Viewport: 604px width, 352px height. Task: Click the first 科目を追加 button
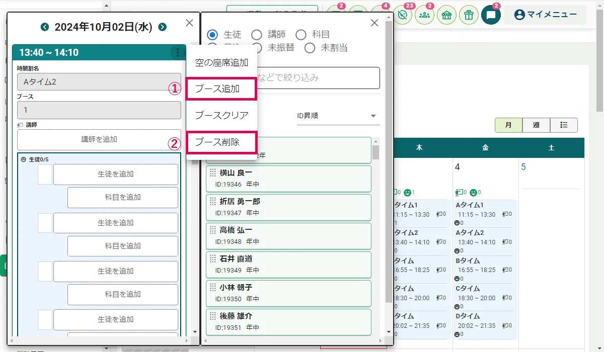click(x=123, y=197)
